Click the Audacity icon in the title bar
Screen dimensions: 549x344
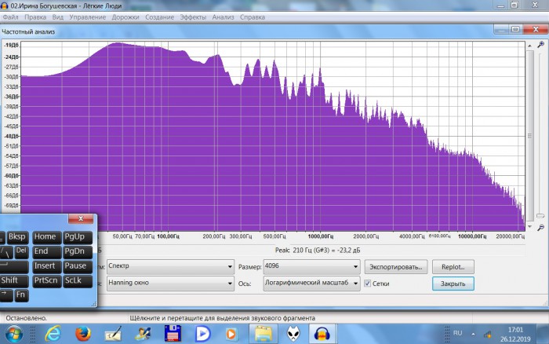[x=5, y=5]
